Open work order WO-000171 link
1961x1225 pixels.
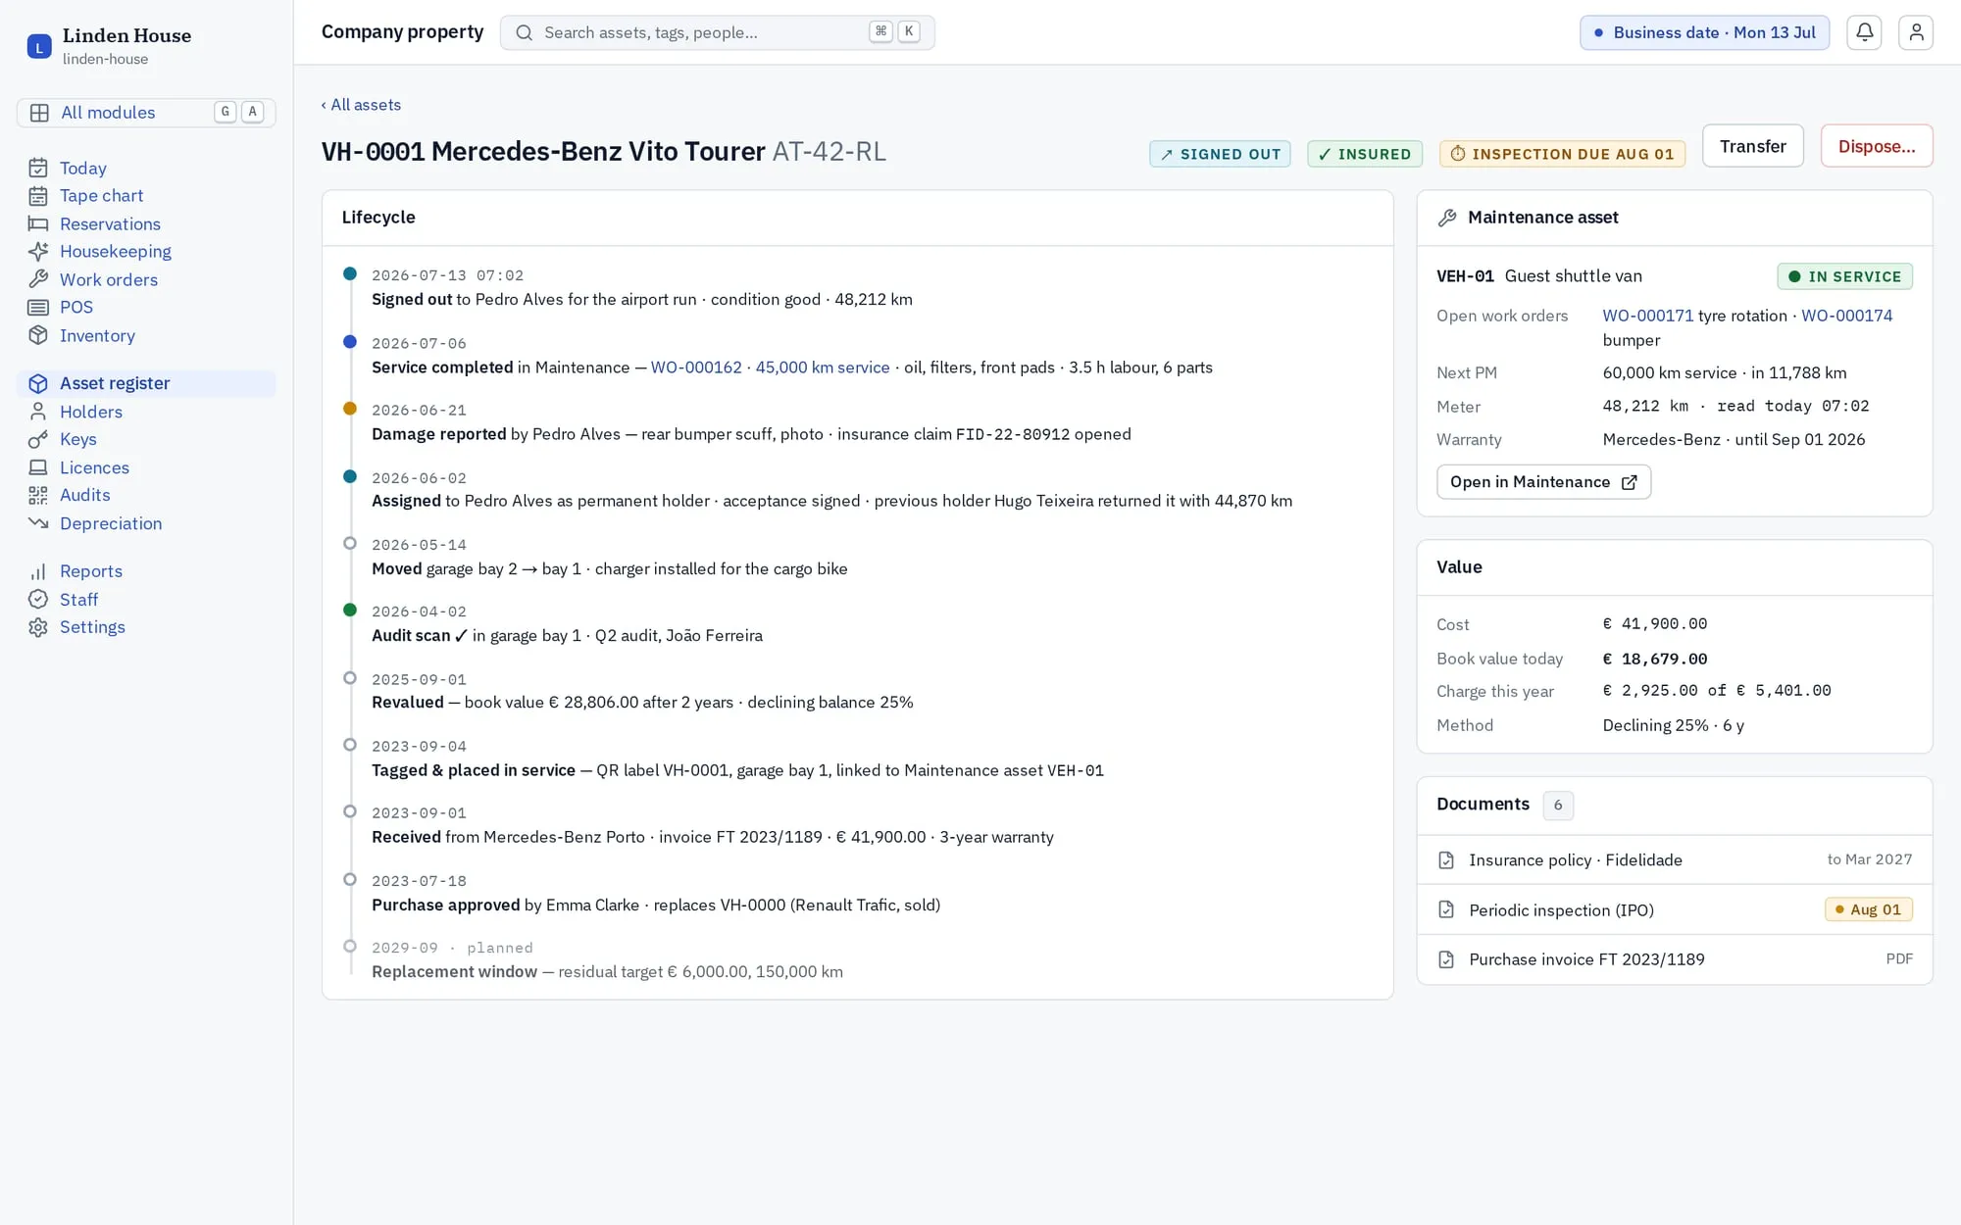coord(1647,316)
